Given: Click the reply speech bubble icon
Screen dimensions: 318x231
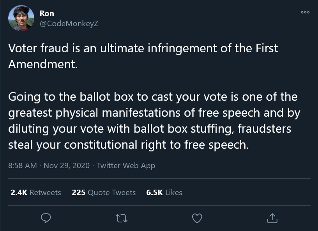Looking at the screenshot, I should (46, 218).
